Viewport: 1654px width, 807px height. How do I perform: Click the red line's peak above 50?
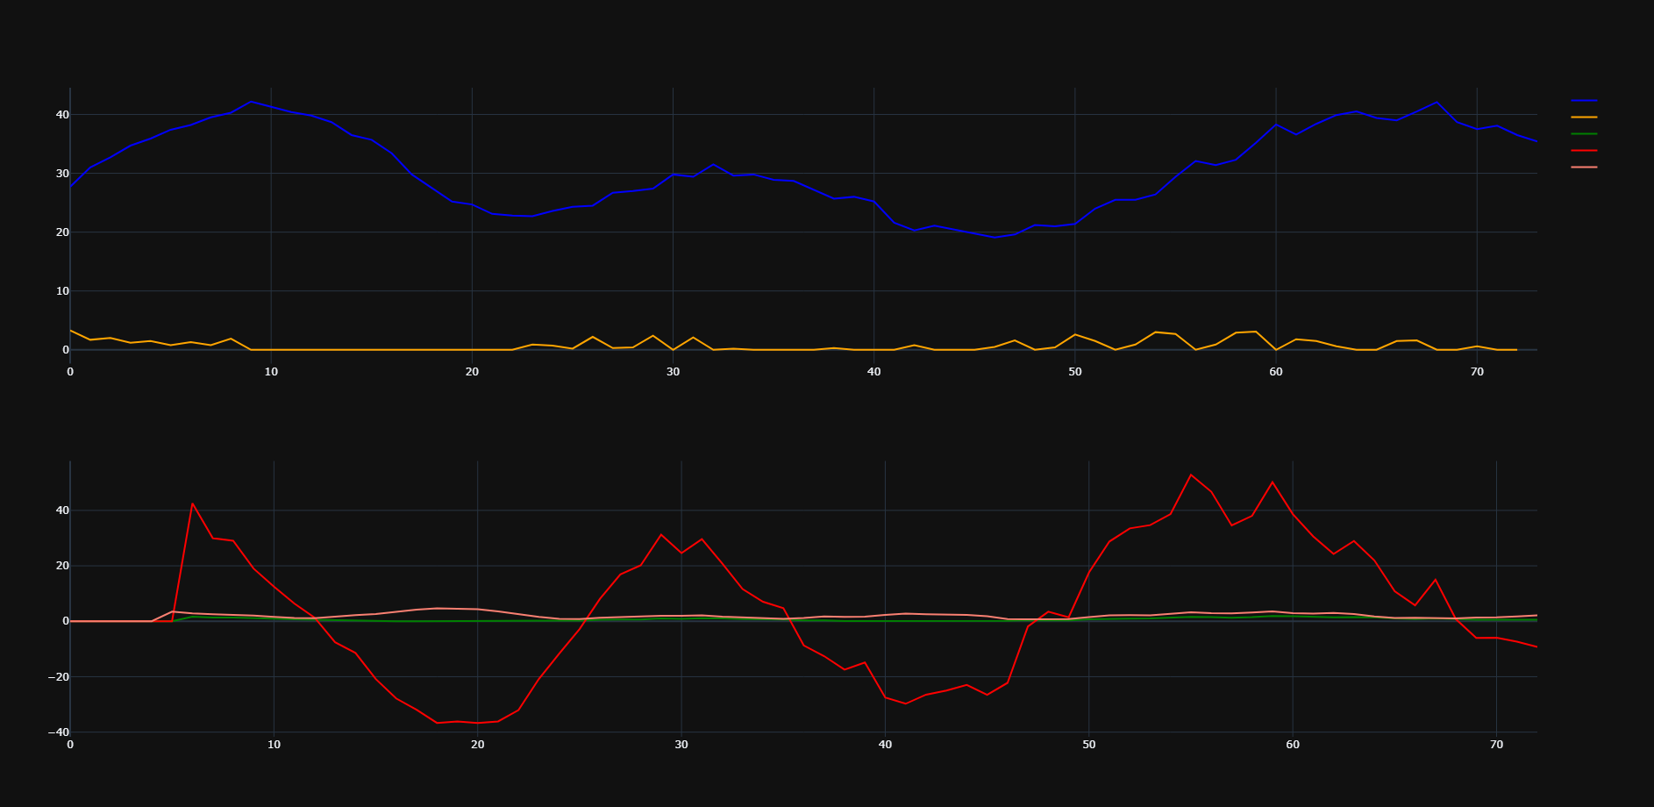[1191, 474]
